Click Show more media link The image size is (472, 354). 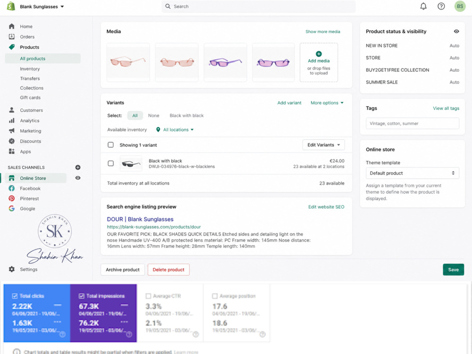tap(323, 32)
